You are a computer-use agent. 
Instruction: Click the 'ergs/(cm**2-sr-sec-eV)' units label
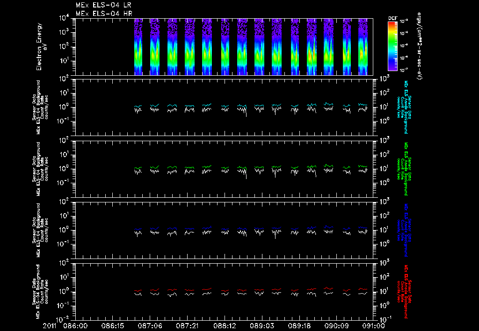tap(420, 46)
